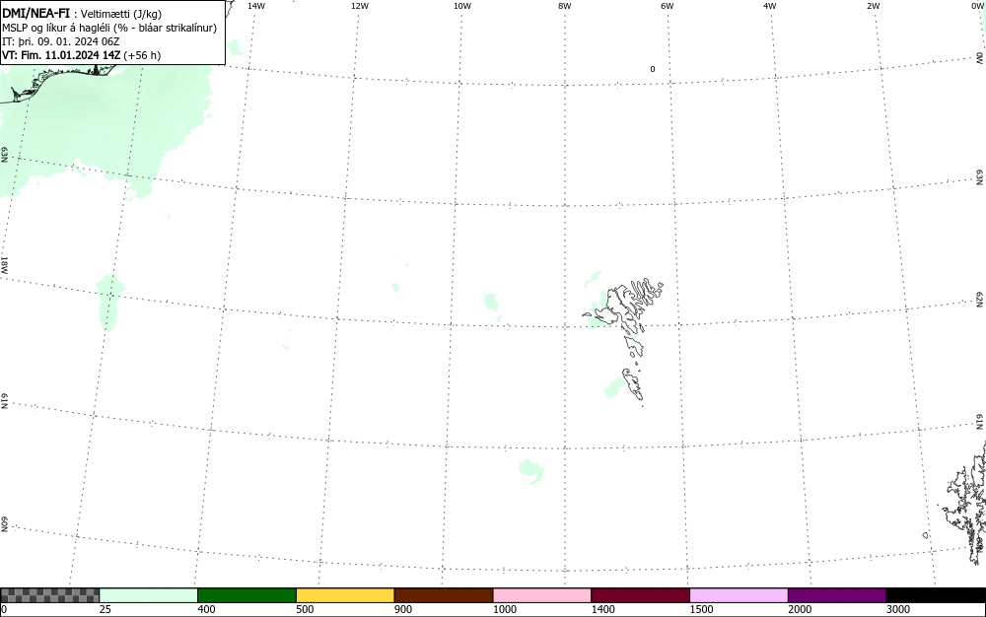Click the legend value 400

[206, 609]
